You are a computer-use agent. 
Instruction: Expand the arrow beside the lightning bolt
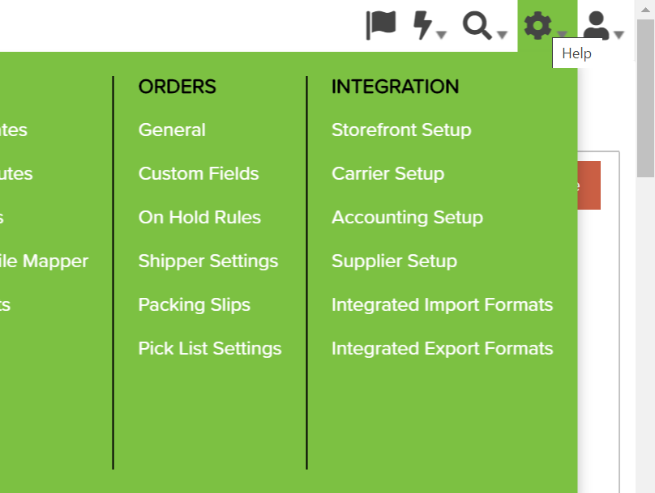point(442,35)
